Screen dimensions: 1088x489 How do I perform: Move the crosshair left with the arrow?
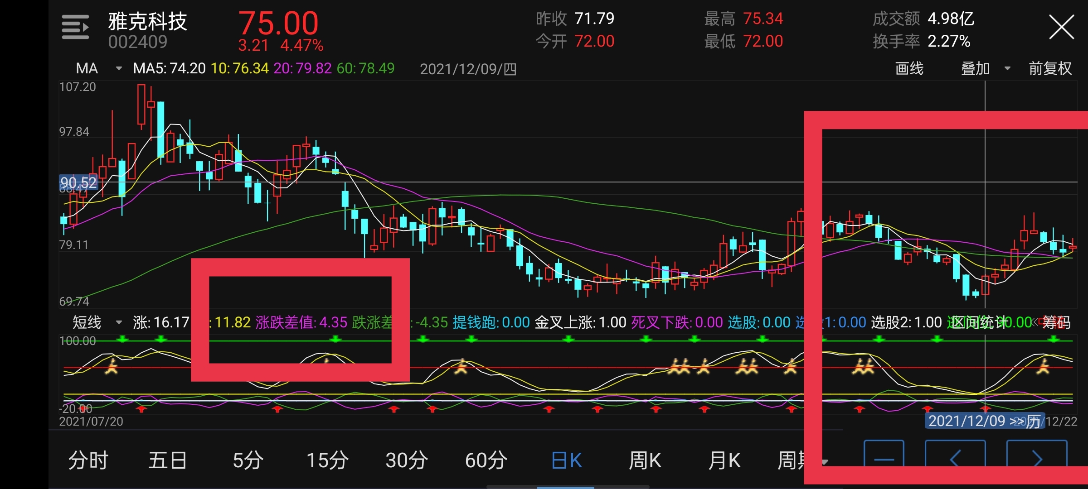tap(955, 456)
